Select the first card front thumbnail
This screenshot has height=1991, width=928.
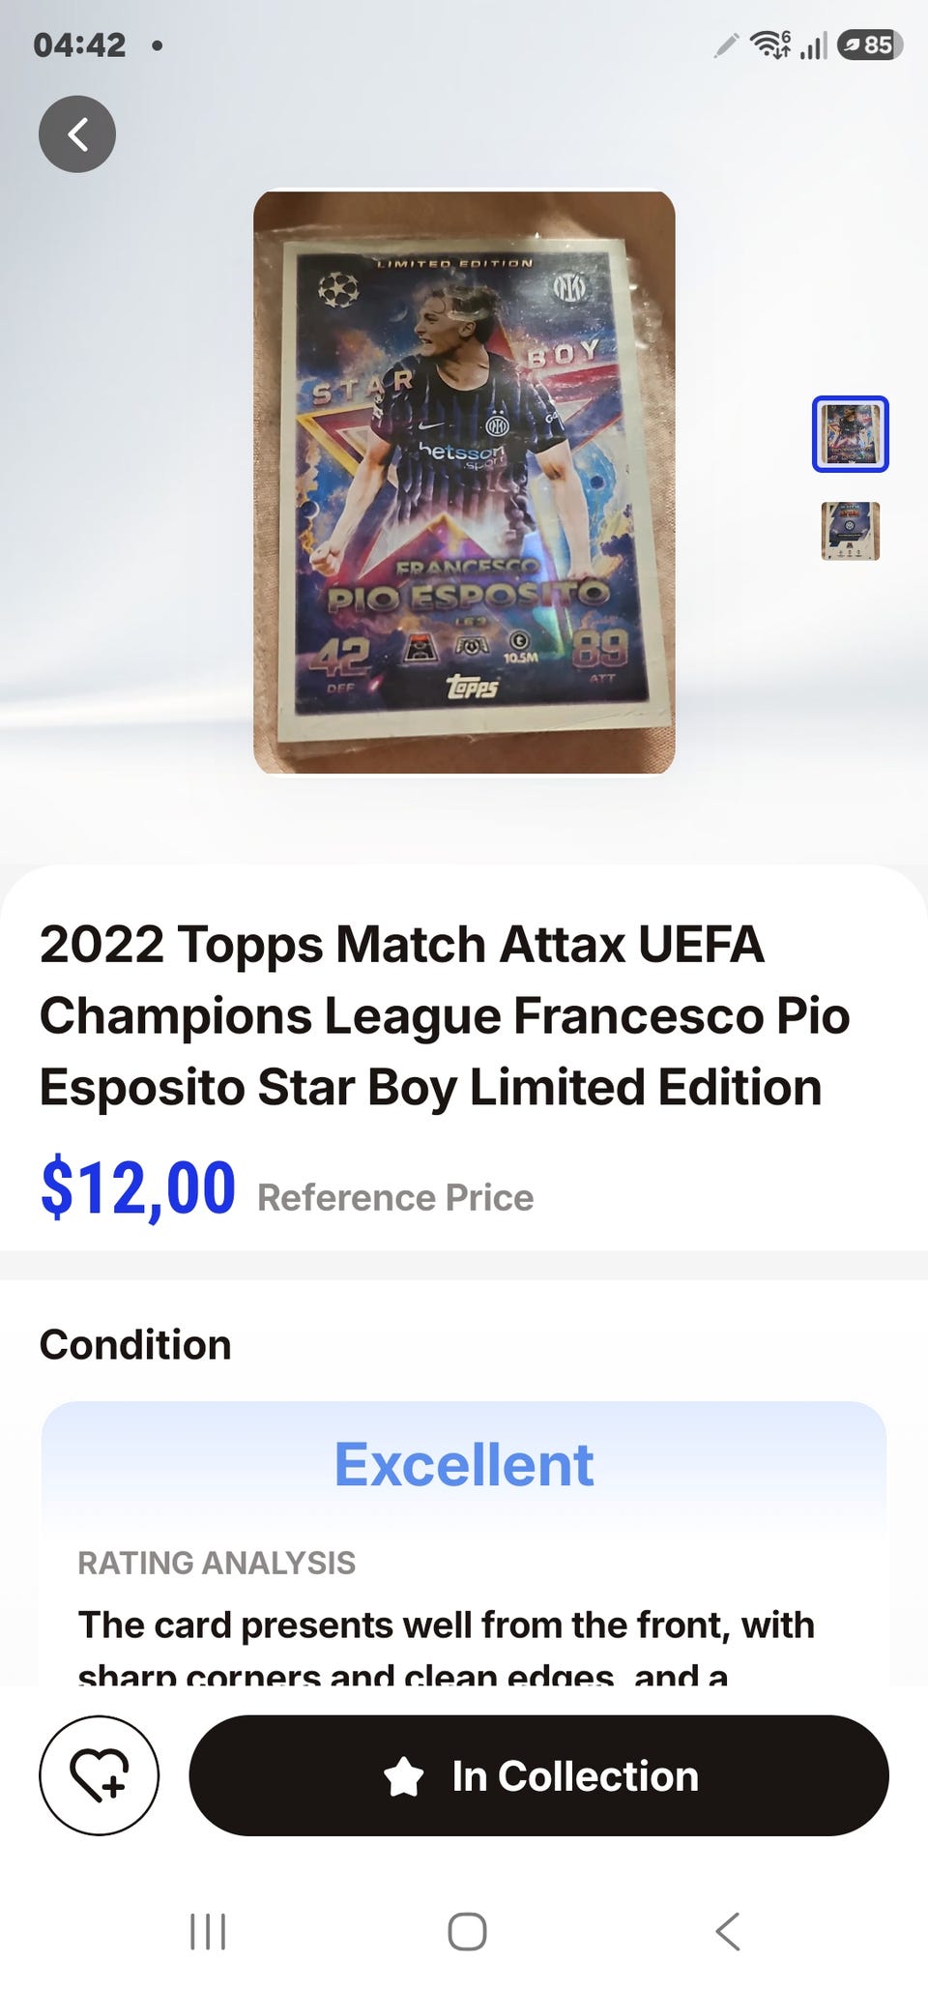[851, 434]
